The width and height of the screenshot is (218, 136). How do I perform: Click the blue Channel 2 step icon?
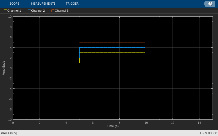tap(28, 11)
